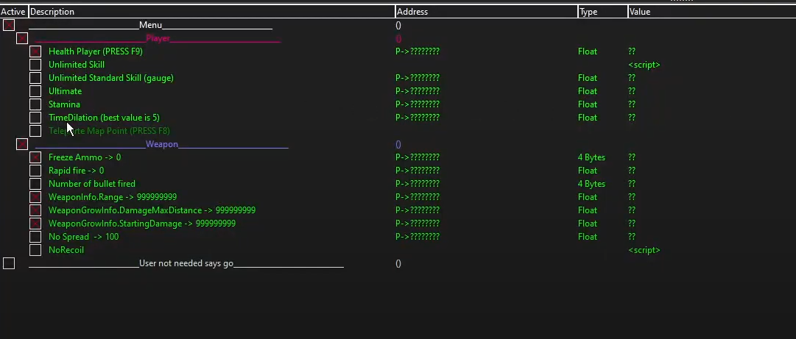Check the No Spread -> 100 box
The image size is (796, 339).
tap(35, 237)
